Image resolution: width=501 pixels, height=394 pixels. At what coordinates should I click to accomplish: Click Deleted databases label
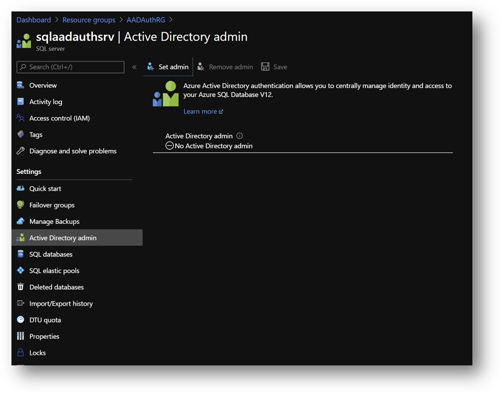[x=57, y=287]
